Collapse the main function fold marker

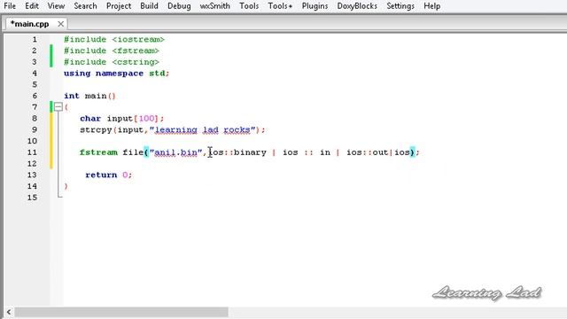pyautogui.click(x=58, y=106)
